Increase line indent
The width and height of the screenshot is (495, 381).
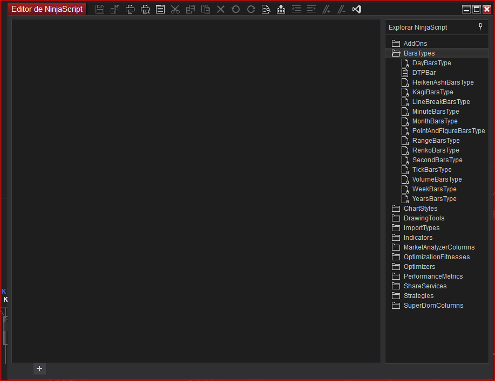(311, 9)
